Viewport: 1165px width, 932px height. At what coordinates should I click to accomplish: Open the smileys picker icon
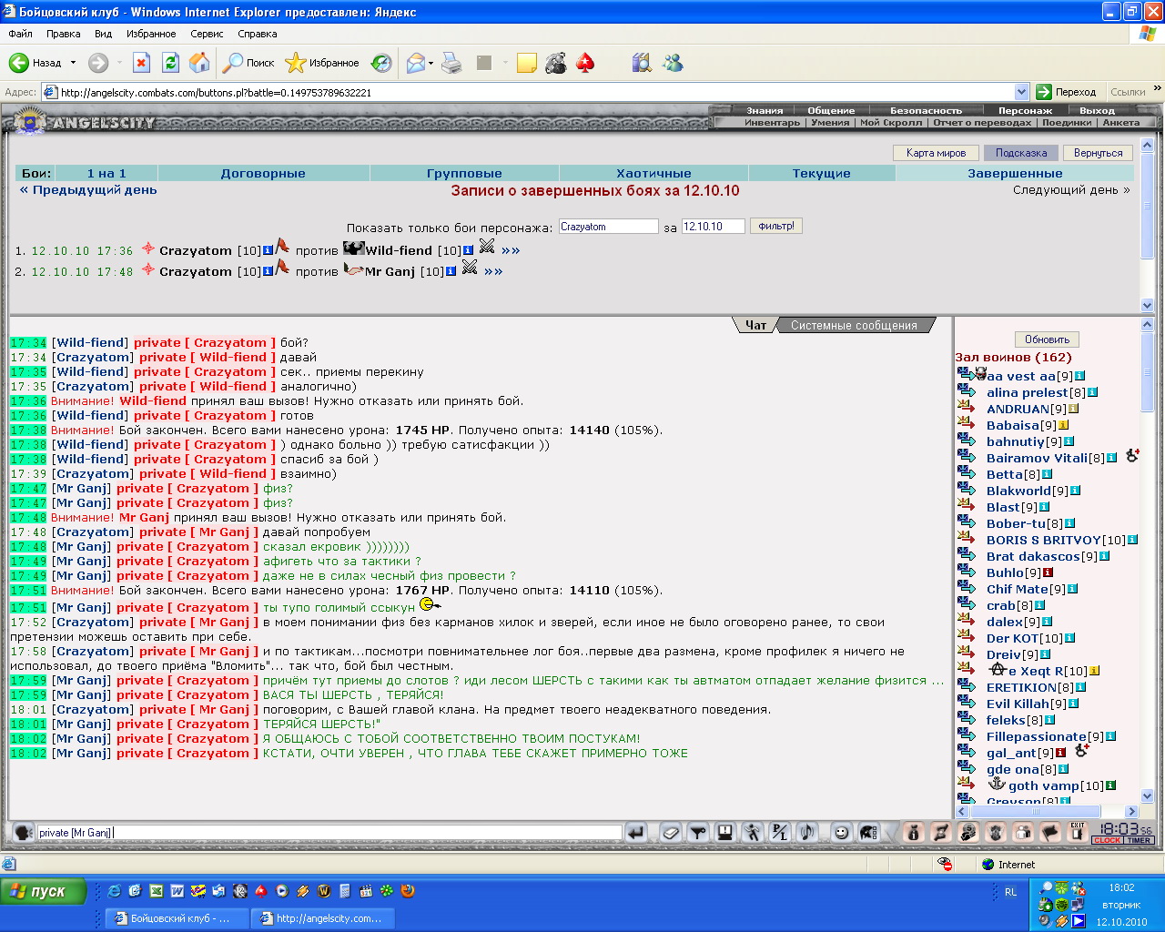(842, 832)
